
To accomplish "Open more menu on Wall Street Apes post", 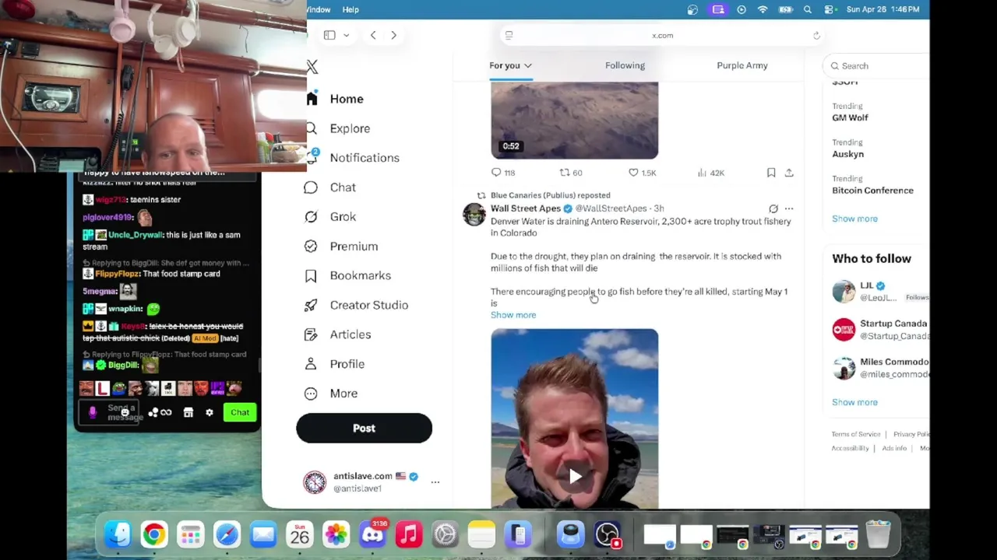I will tap(789, 208).
